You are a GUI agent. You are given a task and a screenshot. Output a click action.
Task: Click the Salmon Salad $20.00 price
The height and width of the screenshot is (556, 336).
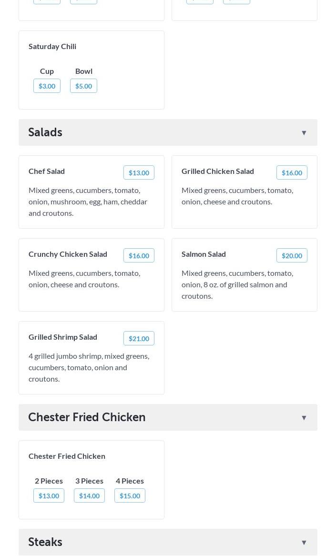[292, 256]
